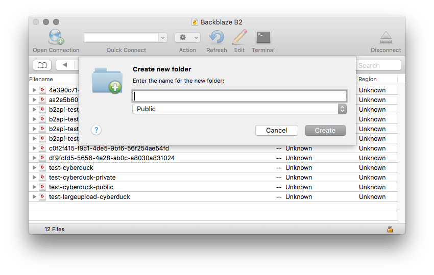
Task: Click the bucket icon beside test-largeupload-cyberduck
Action: click(42, 196)
